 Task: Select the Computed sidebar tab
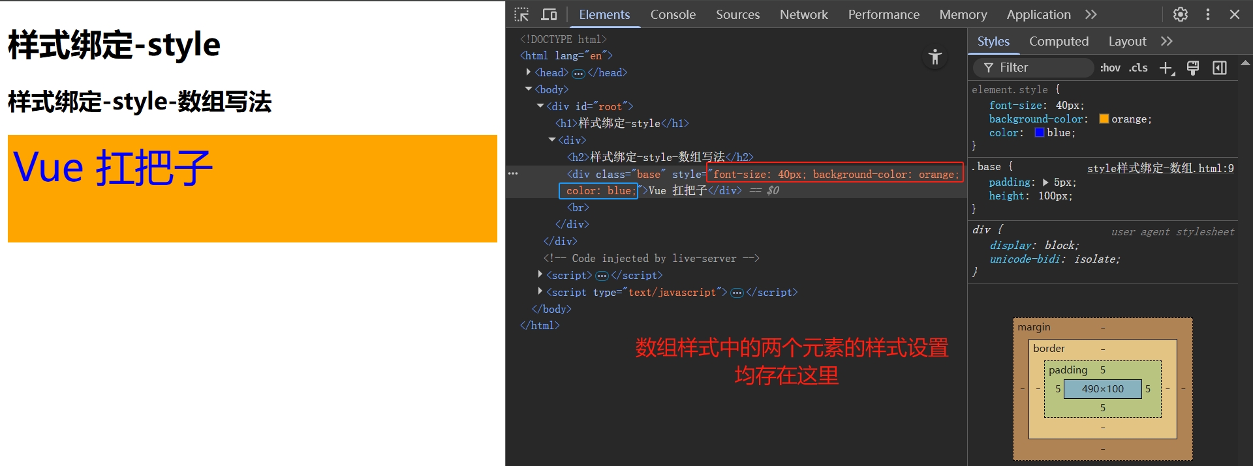coord(1059,41)
